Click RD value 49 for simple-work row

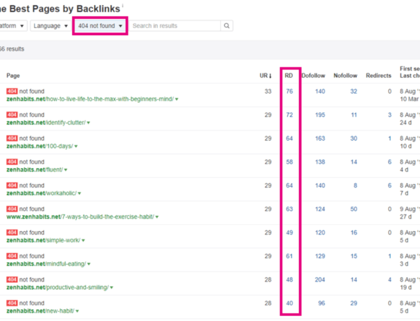click(x=290, y=232)
